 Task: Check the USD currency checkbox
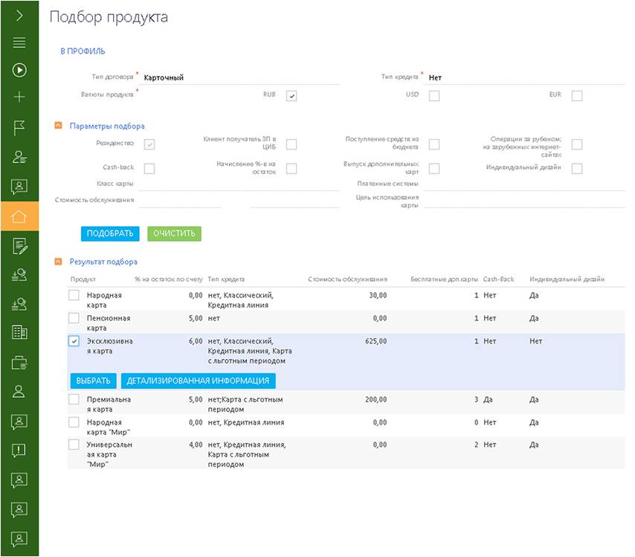click(434, 96)
